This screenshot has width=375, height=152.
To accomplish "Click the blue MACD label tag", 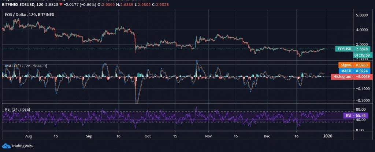I will coord(345,71).
